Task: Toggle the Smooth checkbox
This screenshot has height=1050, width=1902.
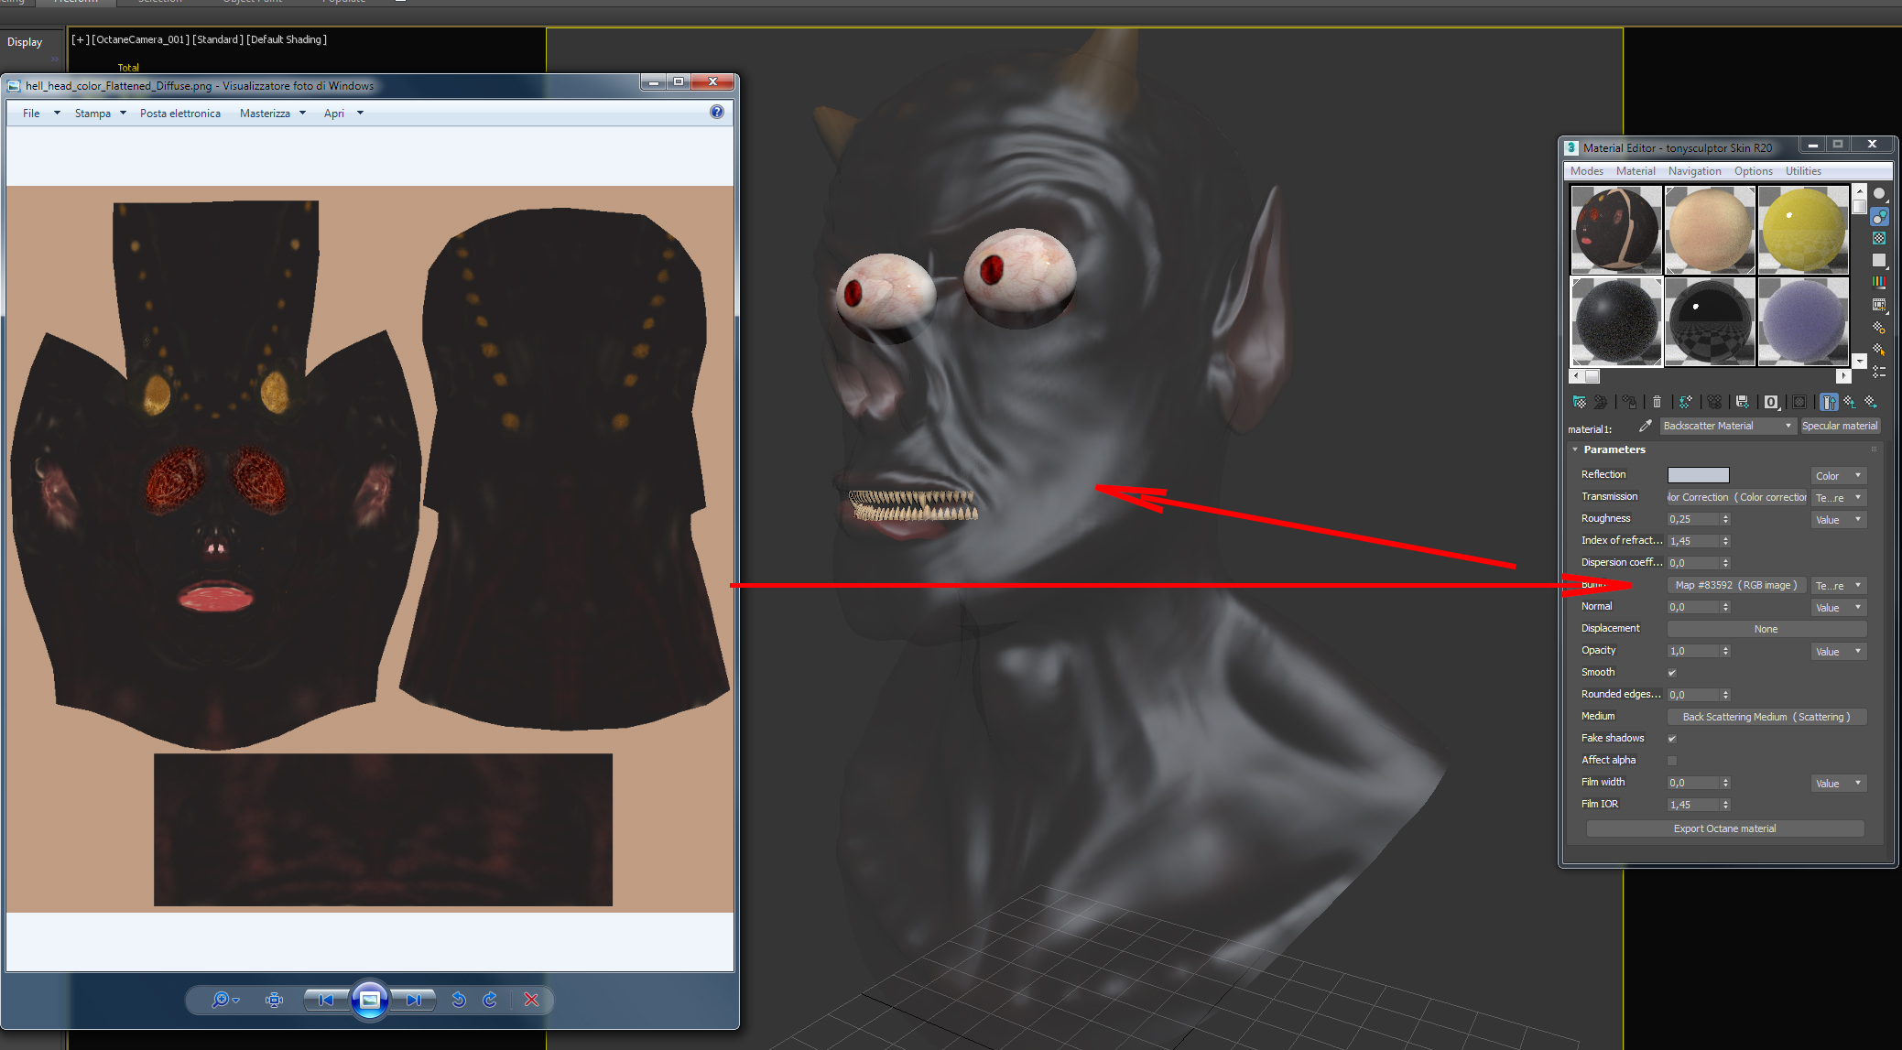Action: (1672, 673)
